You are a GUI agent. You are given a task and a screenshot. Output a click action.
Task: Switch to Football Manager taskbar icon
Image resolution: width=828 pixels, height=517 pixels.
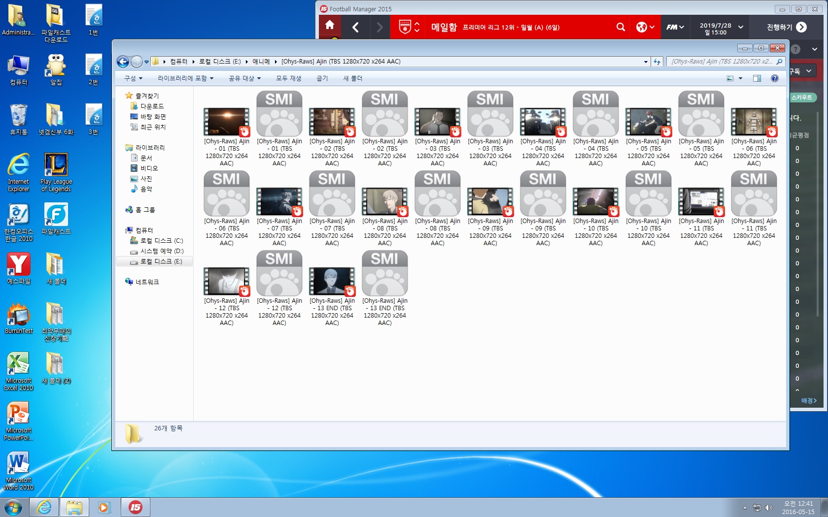point(136,507)
